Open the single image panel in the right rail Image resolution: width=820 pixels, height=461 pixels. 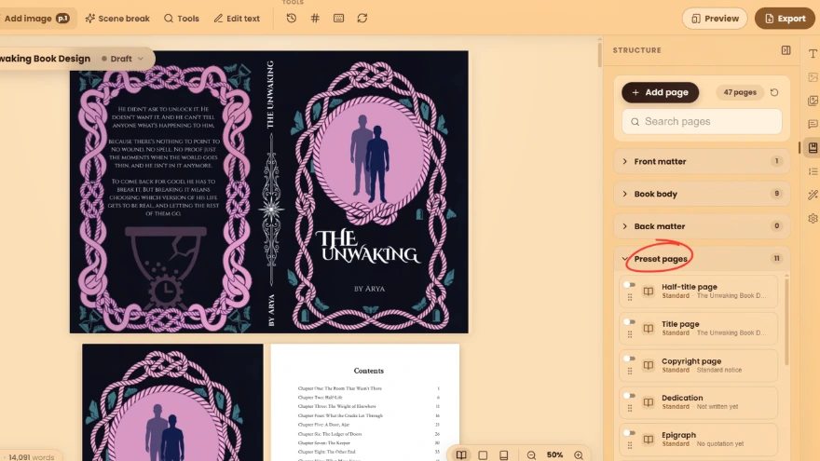point(813,76)
